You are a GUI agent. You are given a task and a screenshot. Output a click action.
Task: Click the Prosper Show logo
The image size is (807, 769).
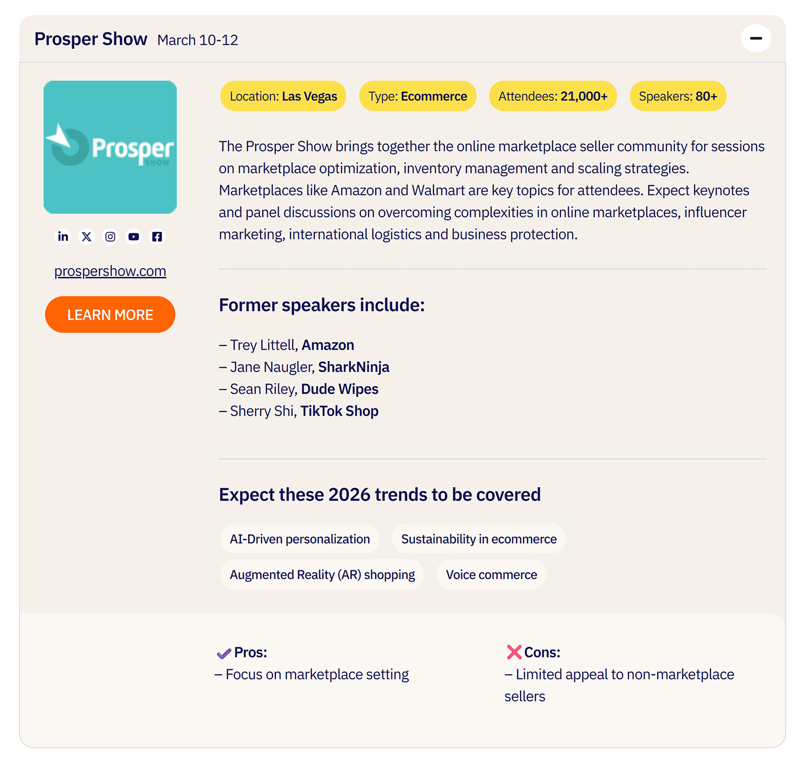click(110, 147)
